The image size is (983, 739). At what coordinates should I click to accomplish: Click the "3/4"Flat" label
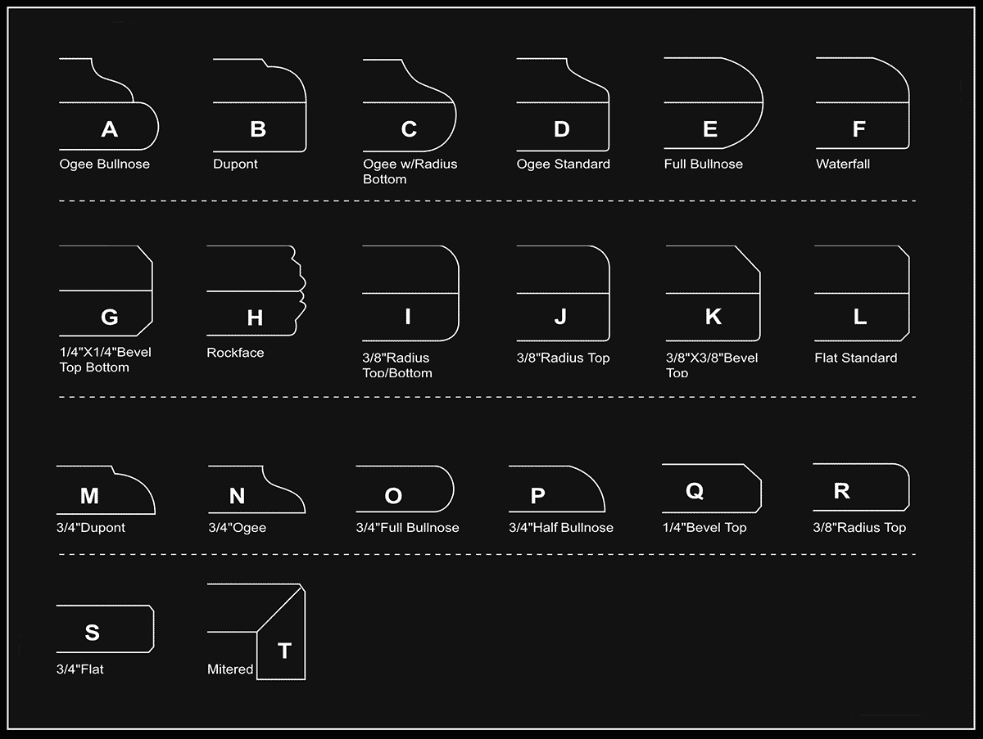79,669
